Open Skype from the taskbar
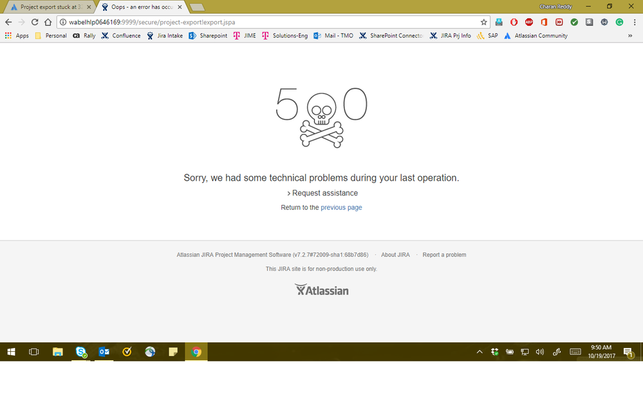The image size is (643, 411). pos(81,352)
